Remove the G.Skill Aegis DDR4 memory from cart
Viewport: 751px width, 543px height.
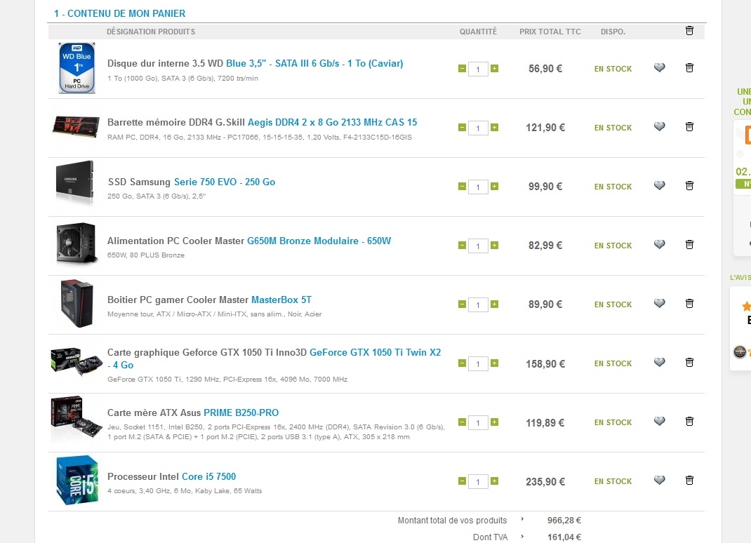(x=689, y=126)
